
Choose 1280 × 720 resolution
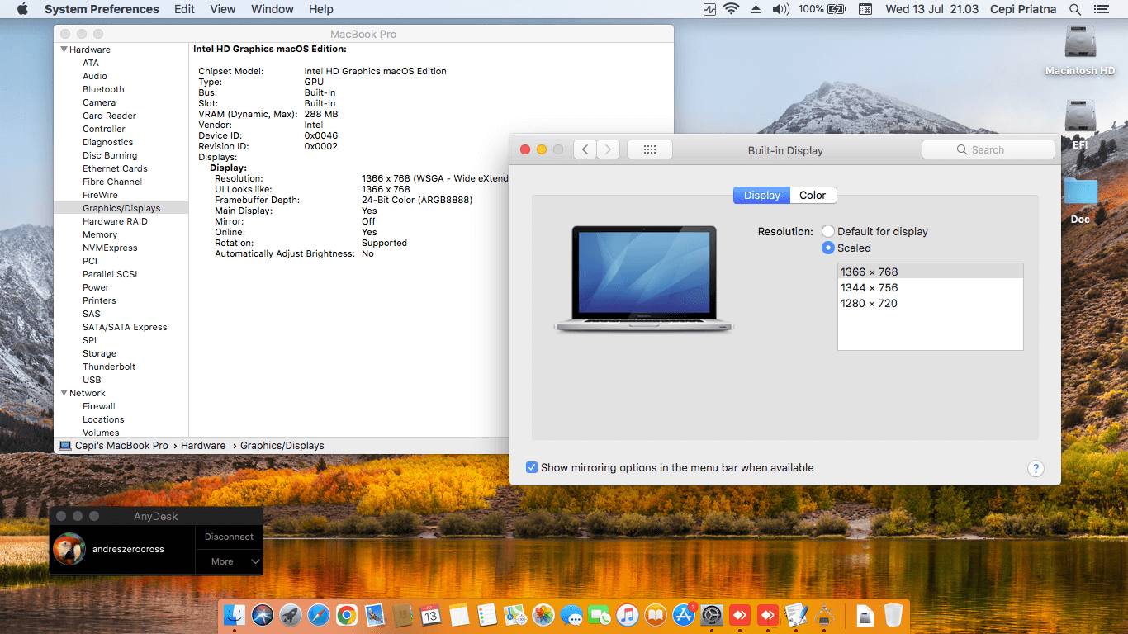pos(869,303)
